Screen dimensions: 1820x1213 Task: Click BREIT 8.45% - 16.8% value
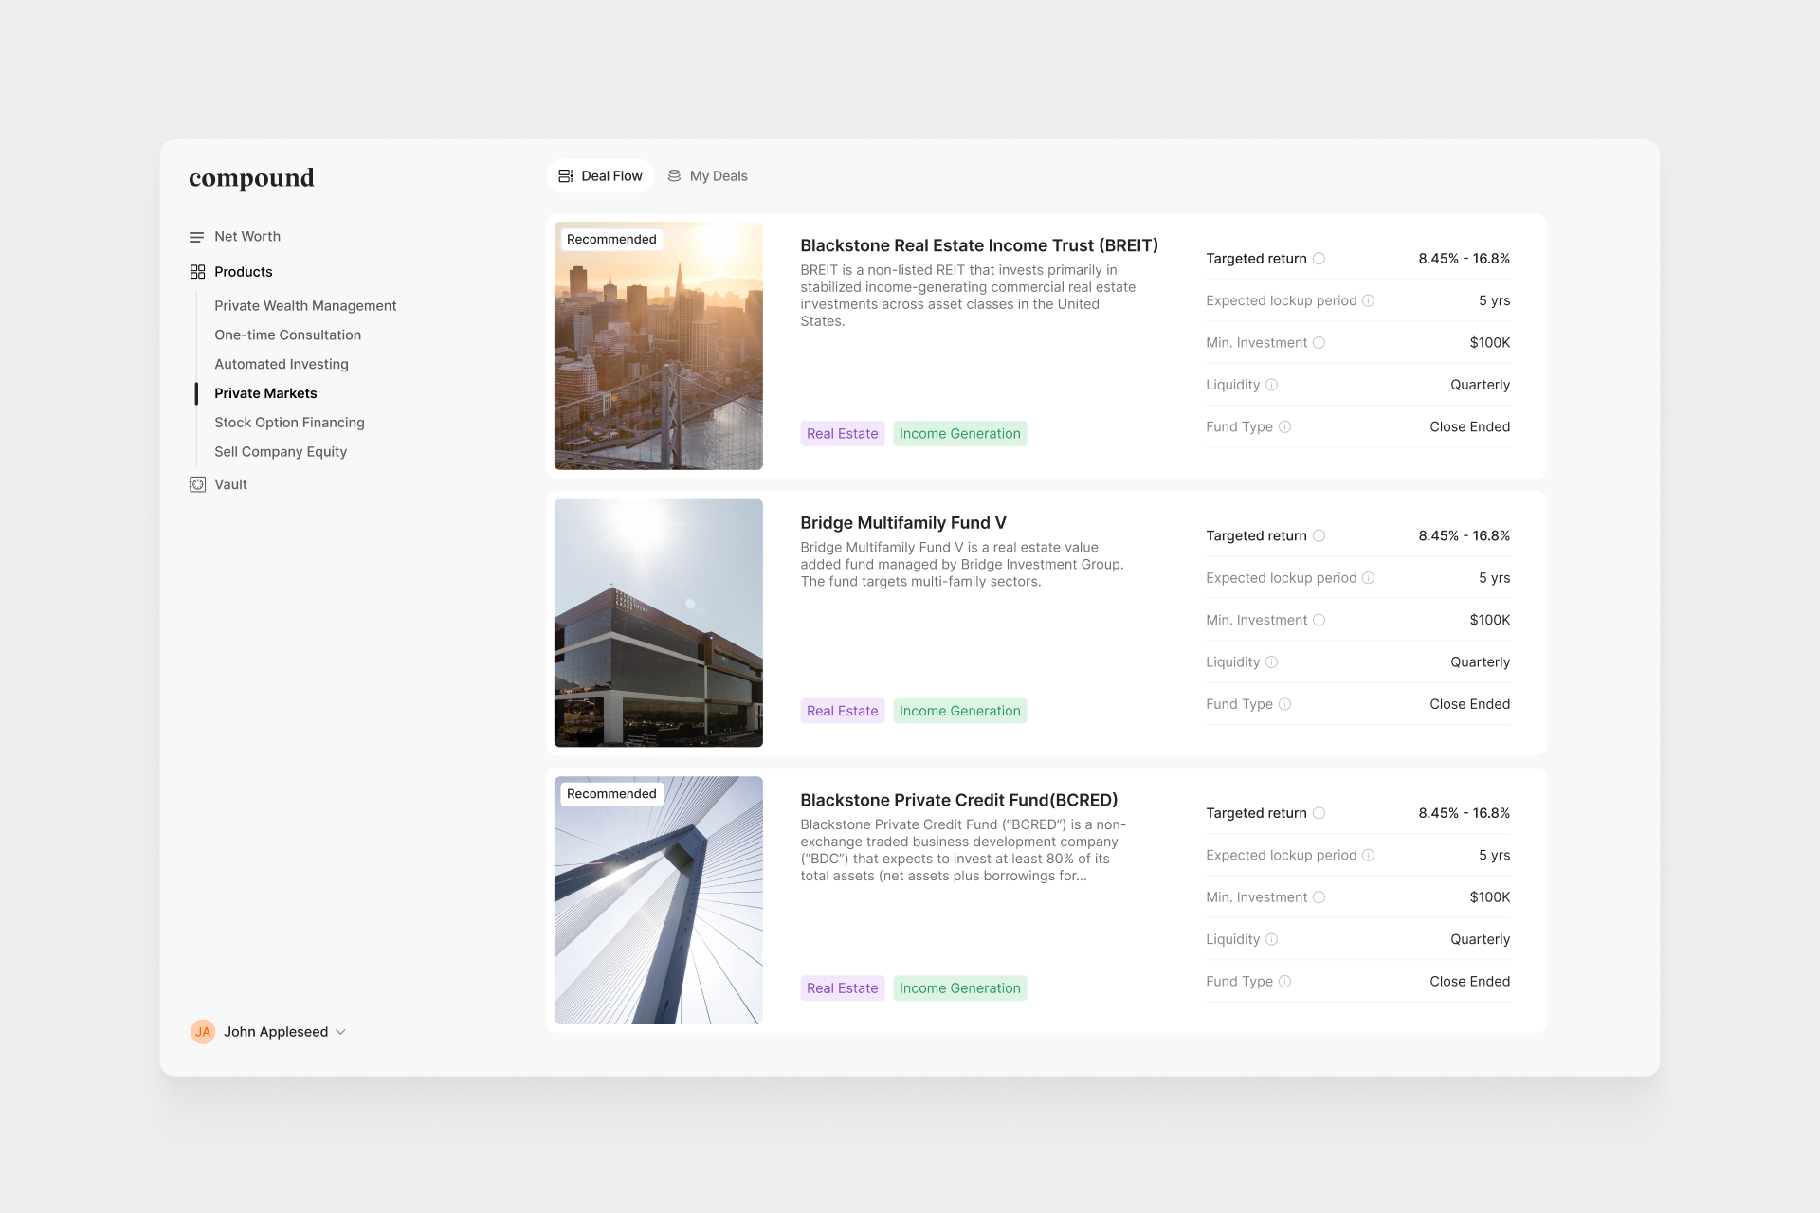click(1464, 259)
